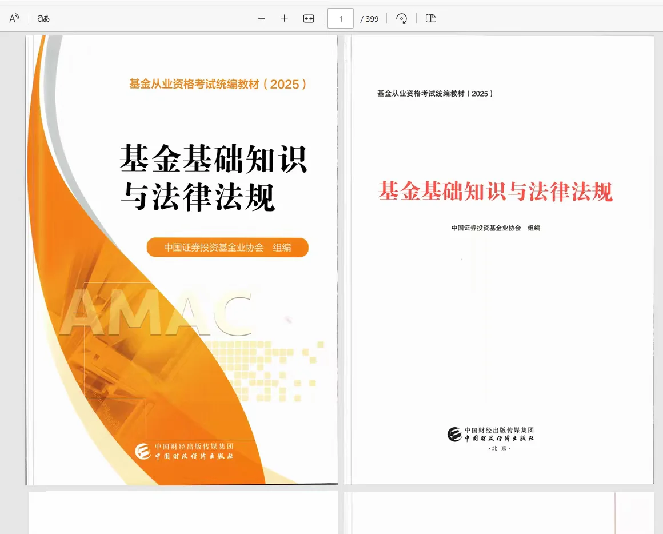This screenshot has height=534, width=663.
Task: Click the orange banner 中国证券投资基金业协会 组编
Action: click(x=227, y=248)
